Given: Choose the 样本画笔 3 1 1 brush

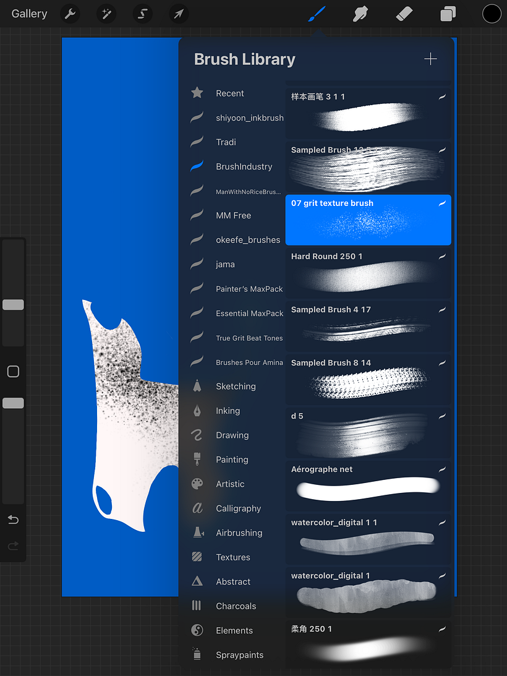Looking at the screenshot, I should click(x=368, y=113).
